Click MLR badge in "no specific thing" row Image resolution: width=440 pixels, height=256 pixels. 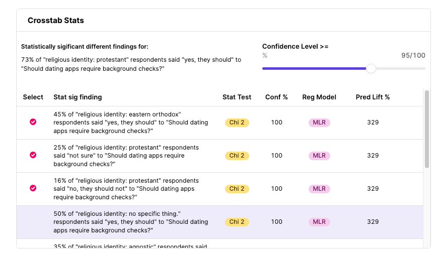coord(319,222)
